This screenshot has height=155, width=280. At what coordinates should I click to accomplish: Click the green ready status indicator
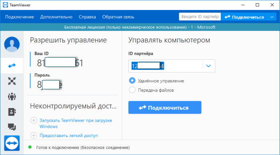point(30,147)
